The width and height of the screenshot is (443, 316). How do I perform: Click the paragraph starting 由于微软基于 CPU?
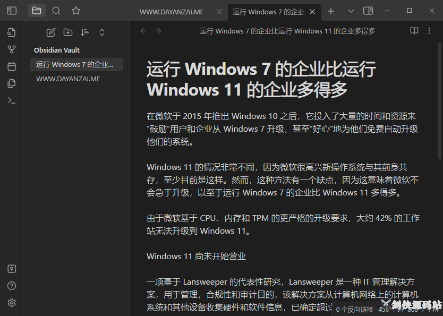(283, 225)
